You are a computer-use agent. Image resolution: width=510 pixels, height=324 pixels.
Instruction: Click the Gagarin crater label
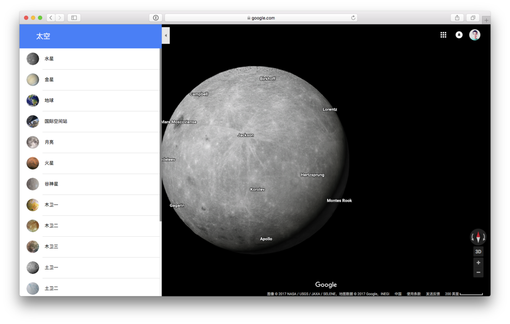tap(177, 205)
